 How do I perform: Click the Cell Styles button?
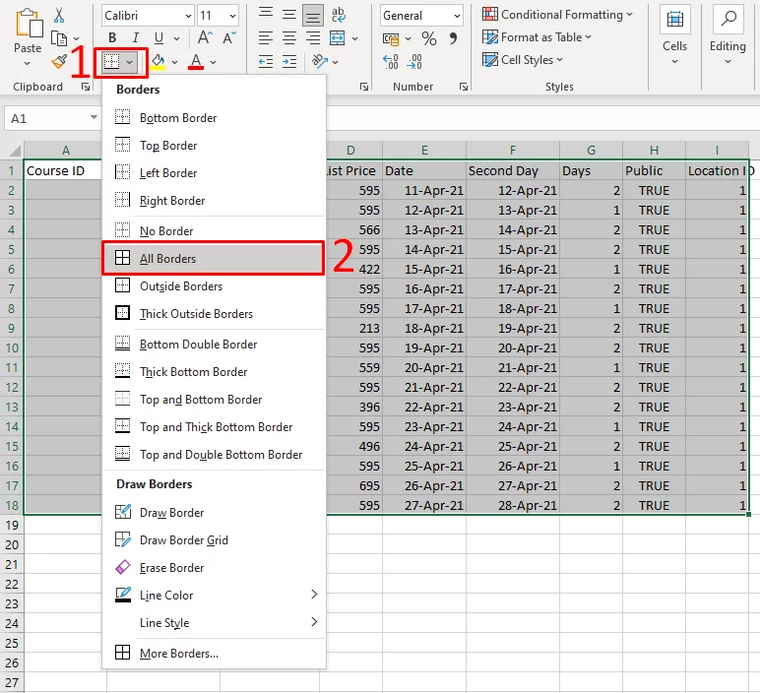(523, 60)
